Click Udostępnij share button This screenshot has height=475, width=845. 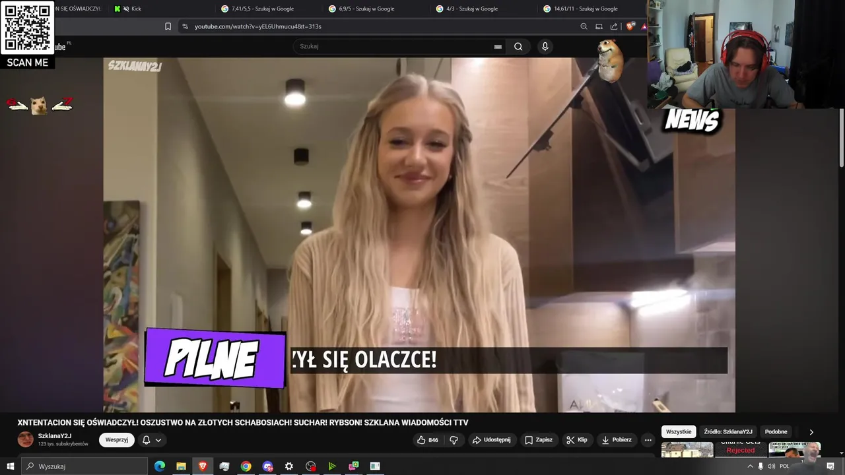[x=491, y=440]
